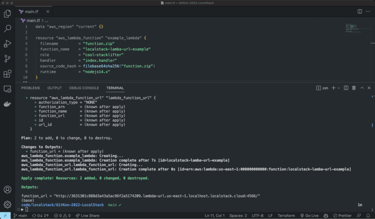Change file encoding UTF-8
Viewport: 375px width, 219px height.
[x=257, y=216]
